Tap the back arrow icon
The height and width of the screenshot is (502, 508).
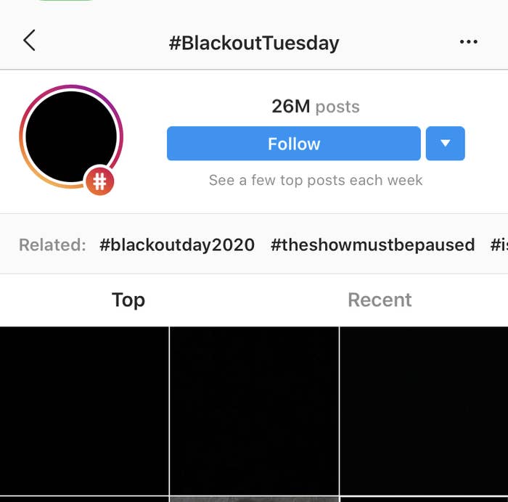(x=29, y=41)
